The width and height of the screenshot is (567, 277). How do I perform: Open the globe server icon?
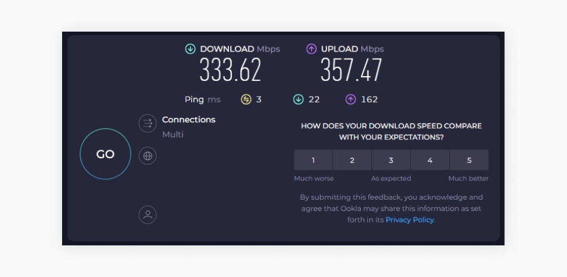pyautogui.click(x=148, y=156)
